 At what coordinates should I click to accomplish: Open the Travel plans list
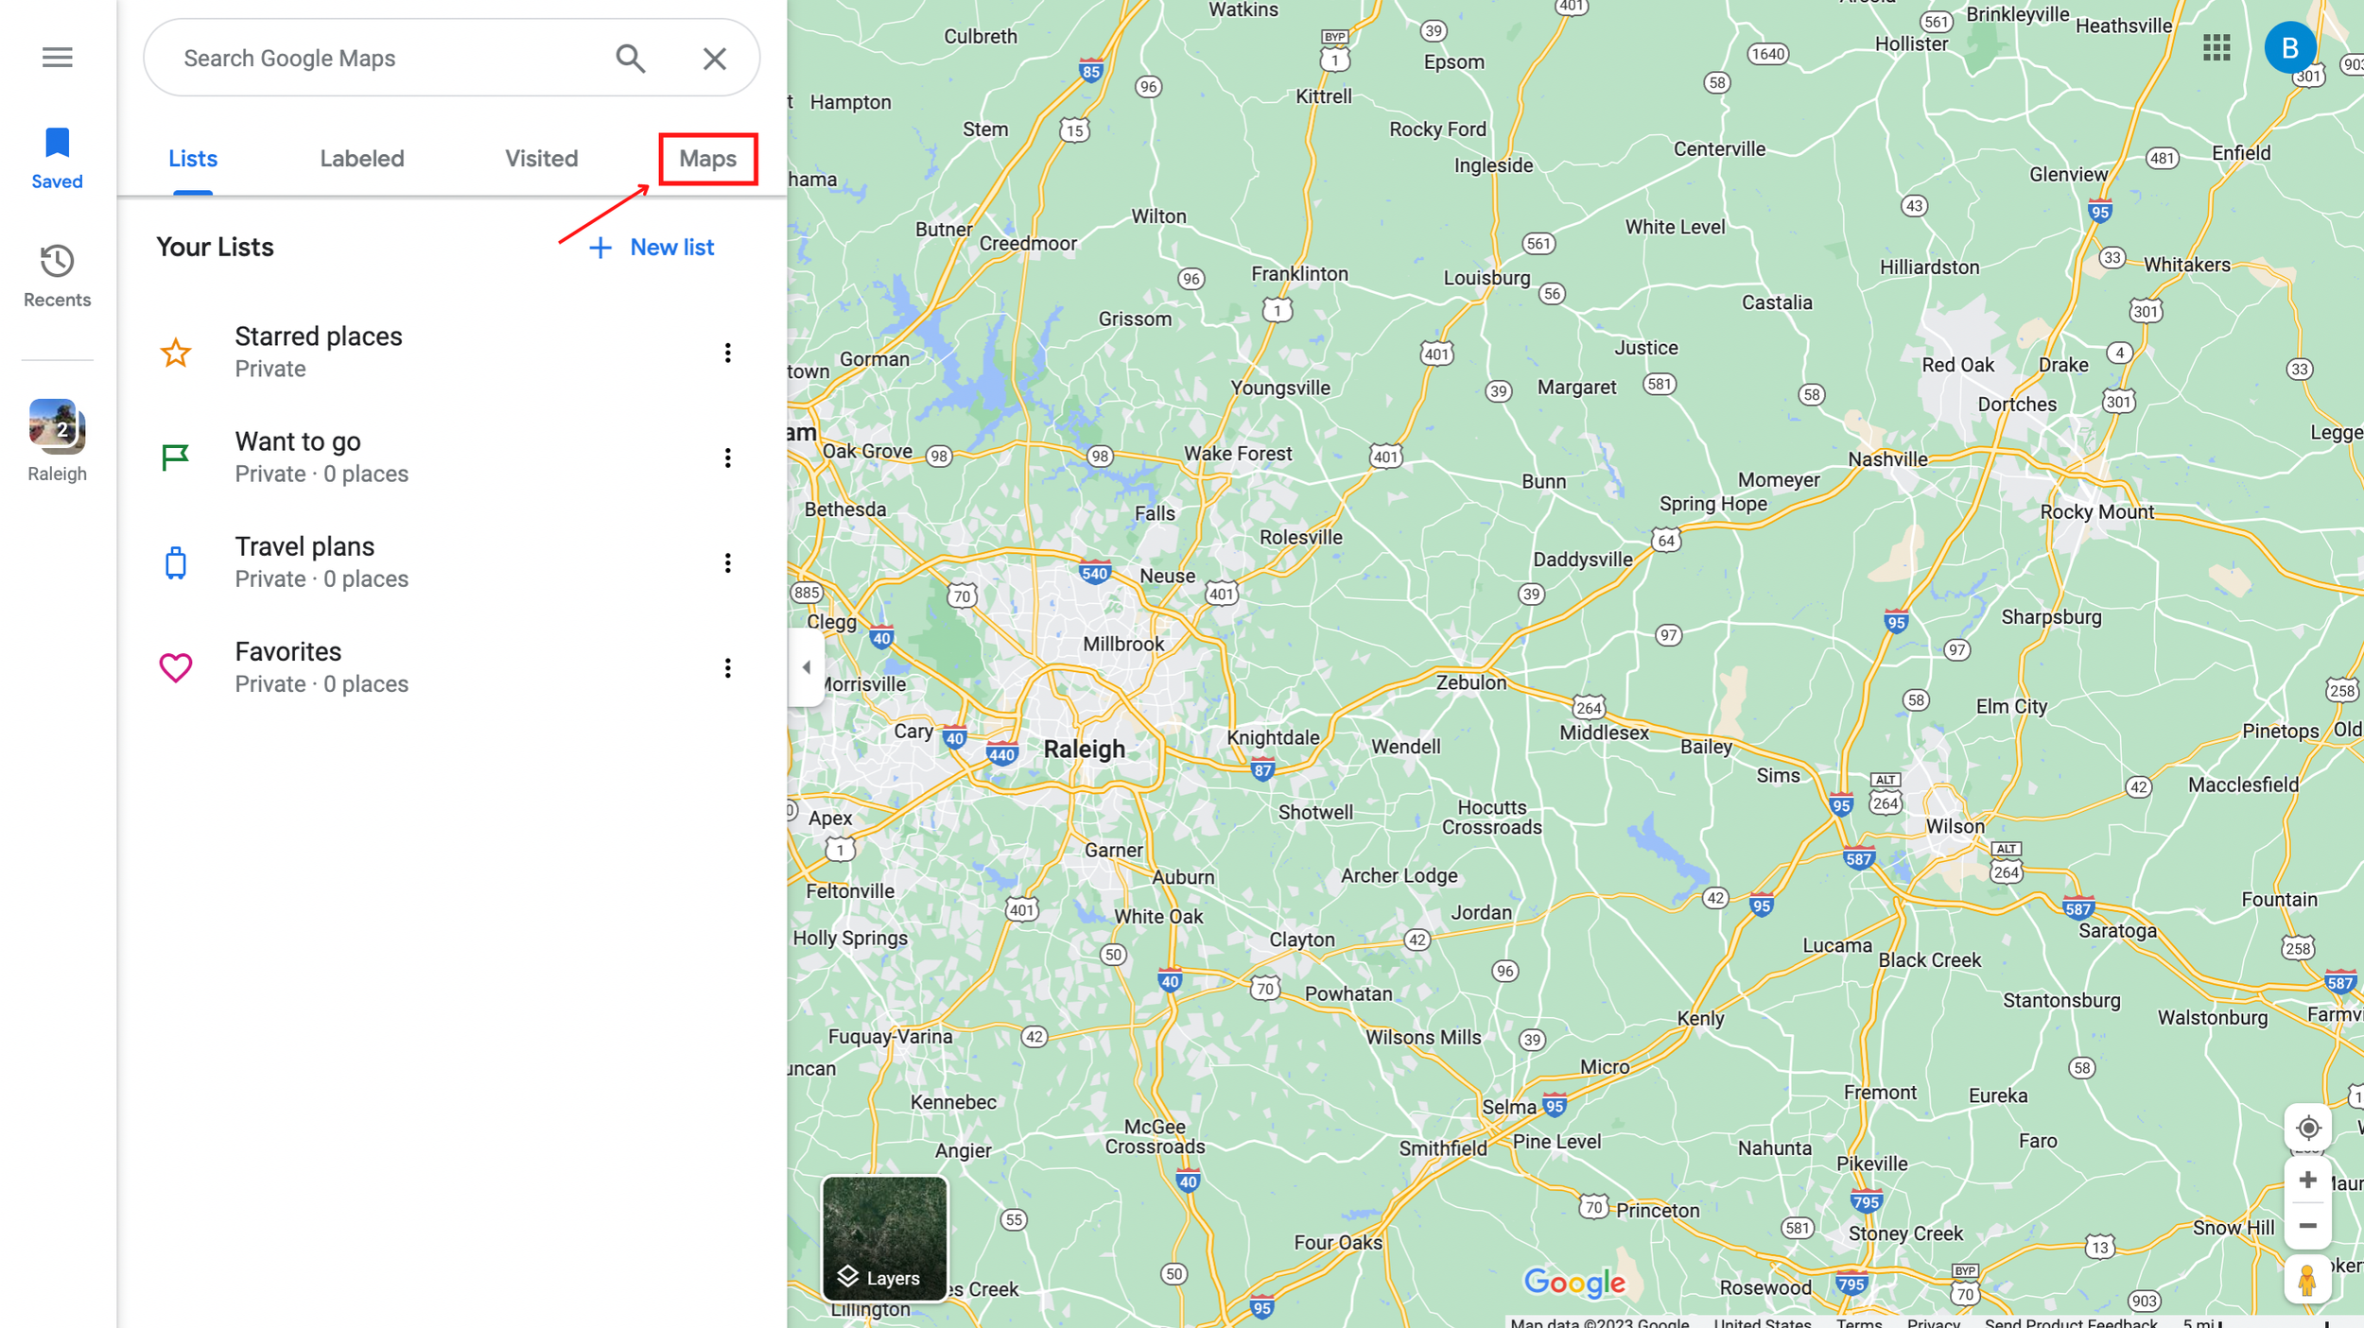(x=451, y=562)
